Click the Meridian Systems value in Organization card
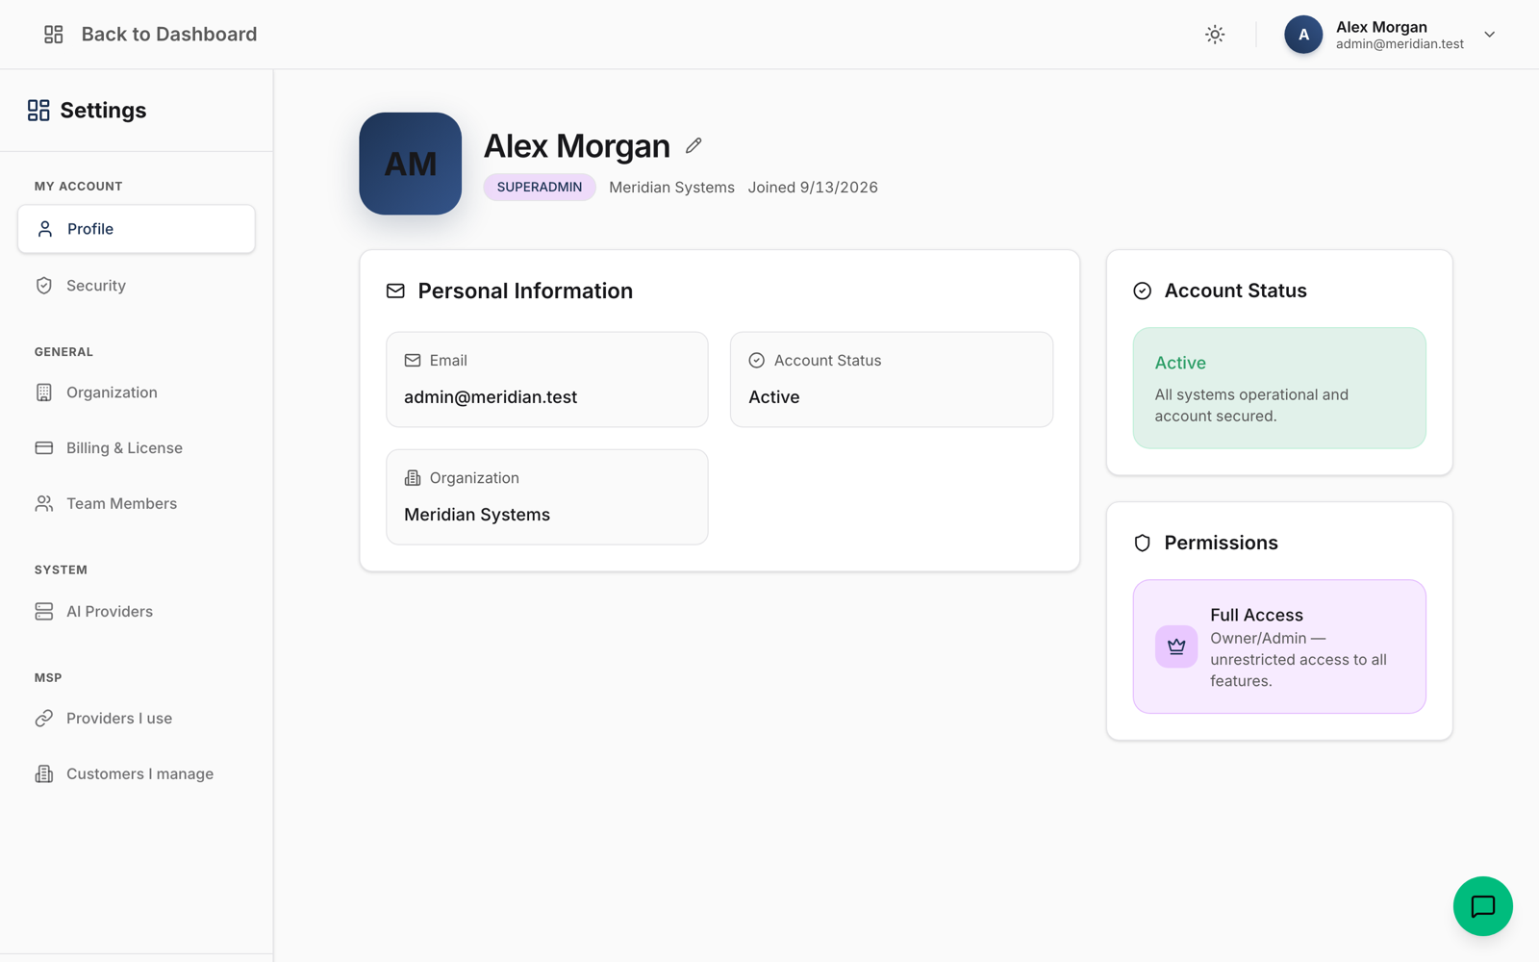The width and height of the screenshot is (1539, 962). (477, 515)
